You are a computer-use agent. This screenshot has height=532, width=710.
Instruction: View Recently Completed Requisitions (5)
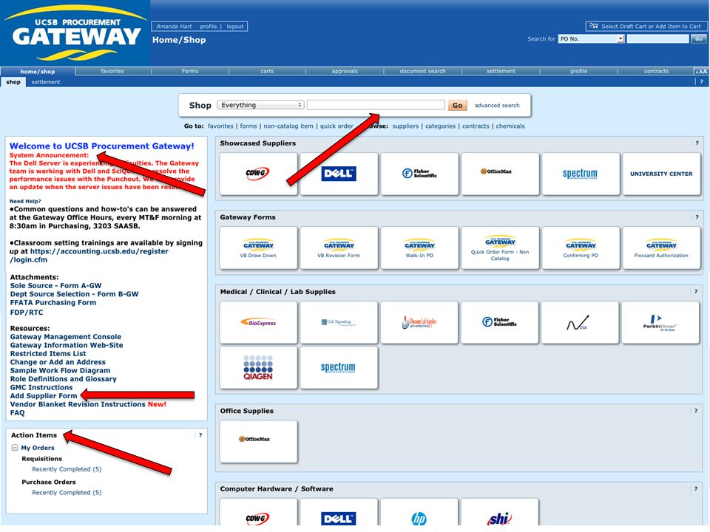67,470
